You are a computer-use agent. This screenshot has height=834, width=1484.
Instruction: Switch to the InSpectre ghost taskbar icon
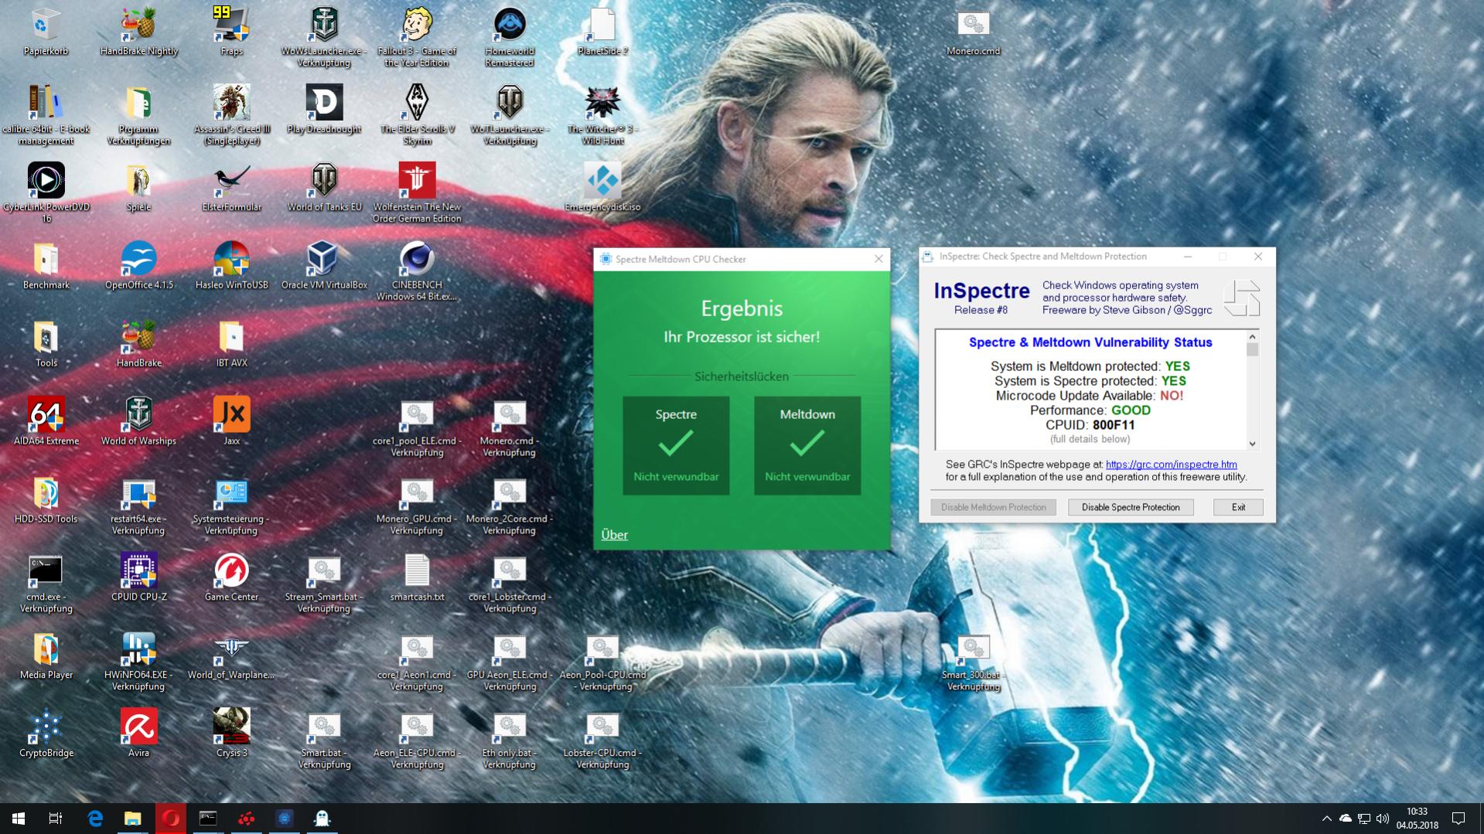[x=322, y=818]
